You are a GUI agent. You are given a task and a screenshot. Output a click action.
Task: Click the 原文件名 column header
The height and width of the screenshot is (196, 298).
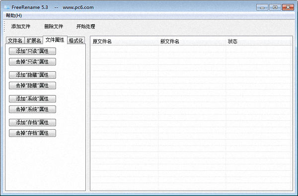point(125,41)
